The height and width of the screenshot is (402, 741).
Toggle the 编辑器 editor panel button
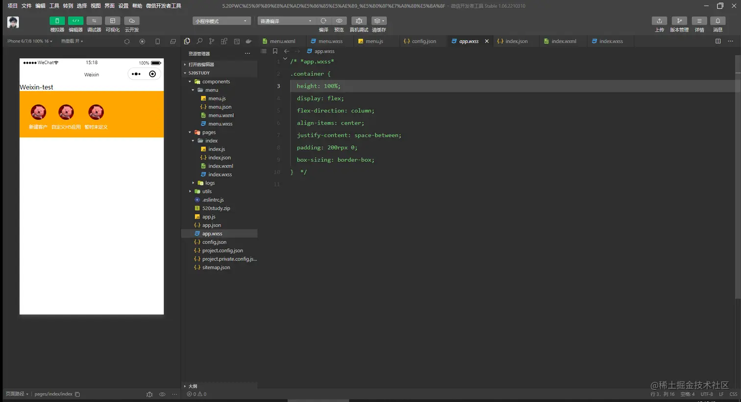(x=75, y=21)
